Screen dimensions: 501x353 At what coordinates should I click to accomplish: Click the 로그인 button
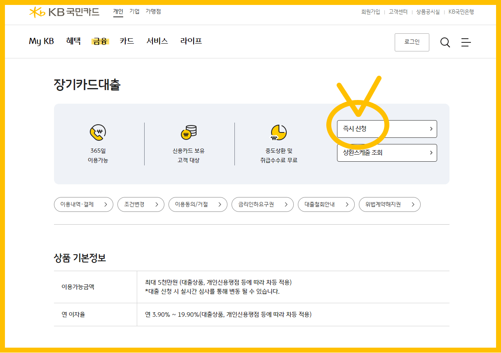tap(412, 42)
